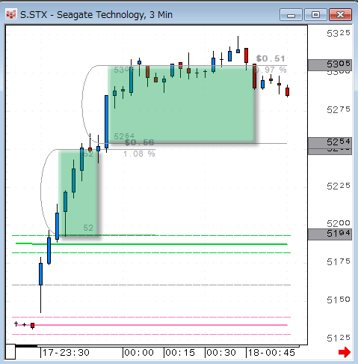Screen dimensions: 358x364
Task: Click the 00:15 time axis label
Action: tap(180, 353)
